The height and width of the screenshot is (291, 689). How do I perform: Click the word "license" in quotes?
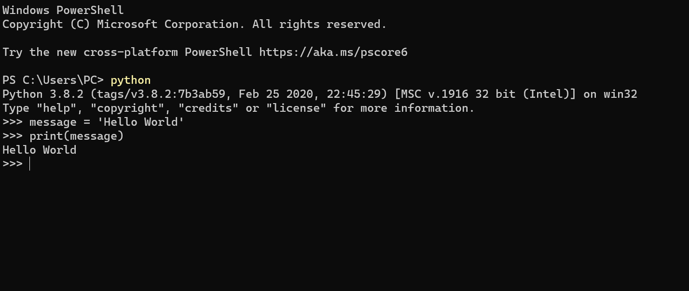click(296, 108)
